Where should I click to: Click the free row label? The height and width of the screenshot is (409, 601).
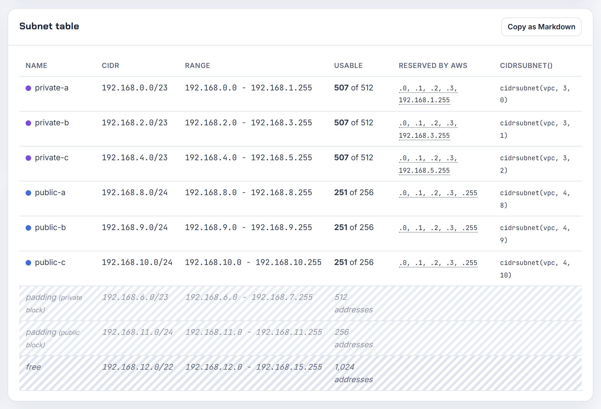33,367
